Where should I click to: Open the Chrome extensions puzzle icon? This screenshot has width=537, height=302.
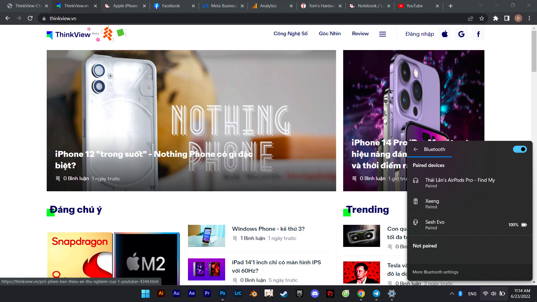(496, 18)
